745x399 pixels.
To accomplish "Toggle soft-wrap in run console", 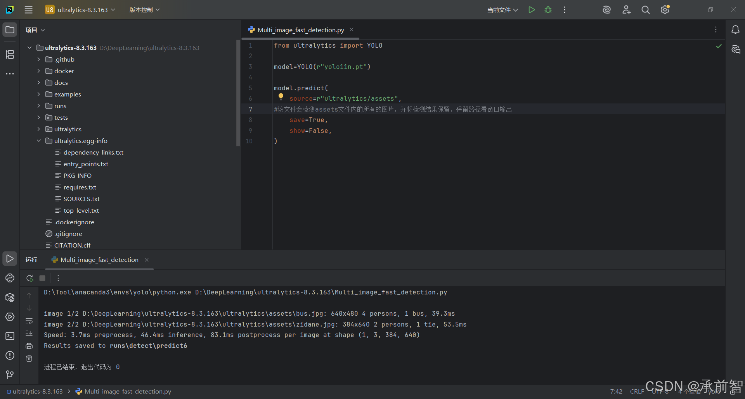I will (29, 321).
